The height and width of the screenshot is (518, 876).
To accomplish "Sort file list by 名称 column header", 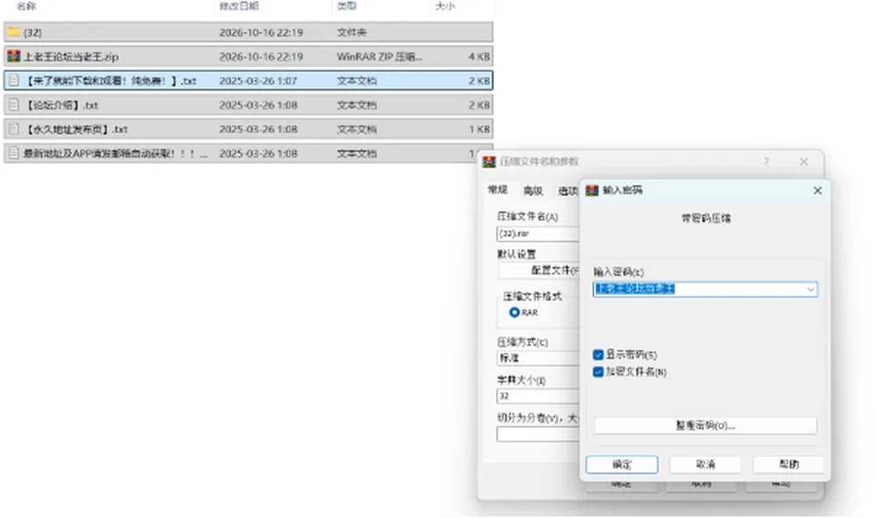I will (26, 6).
